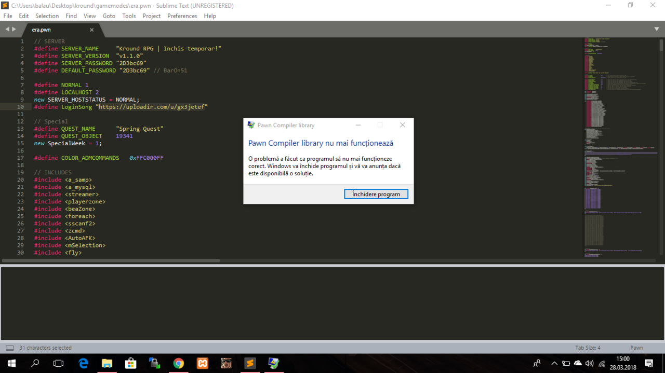Screen dimensions: 665x373
Task: Open Google Chrome from taskbar
Action: tap(178, 364)
